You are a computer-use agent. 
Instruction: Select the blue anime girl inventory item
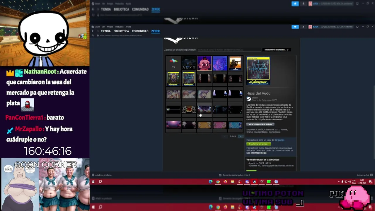tap(220, 63)
